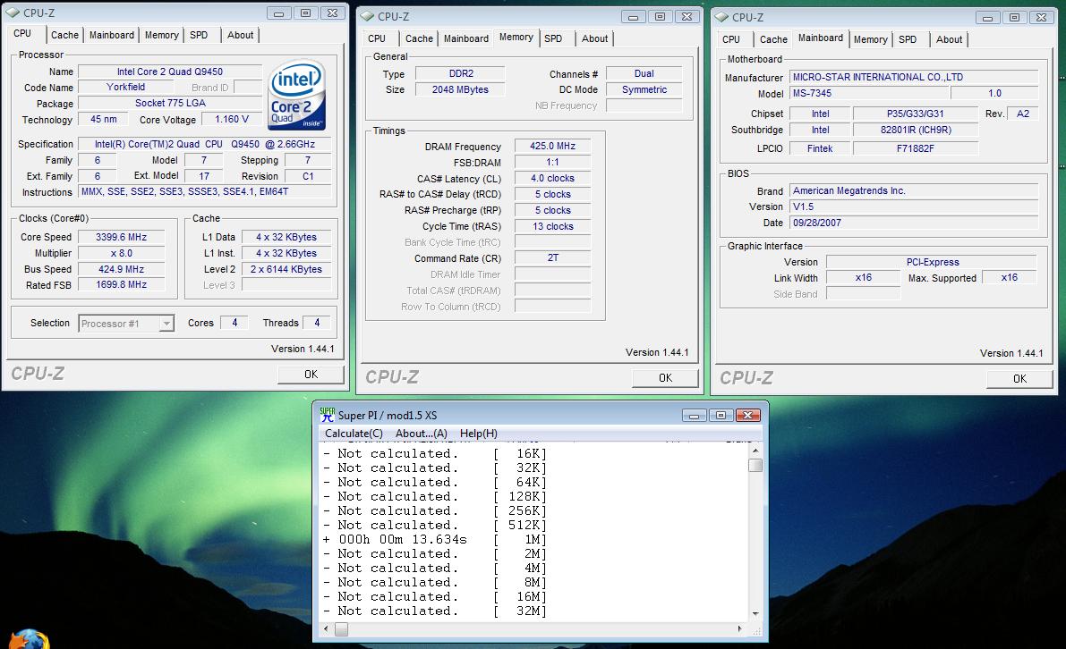
Task: Close the Super PI window
Action: pyautogui.click(x=747, y=416)
